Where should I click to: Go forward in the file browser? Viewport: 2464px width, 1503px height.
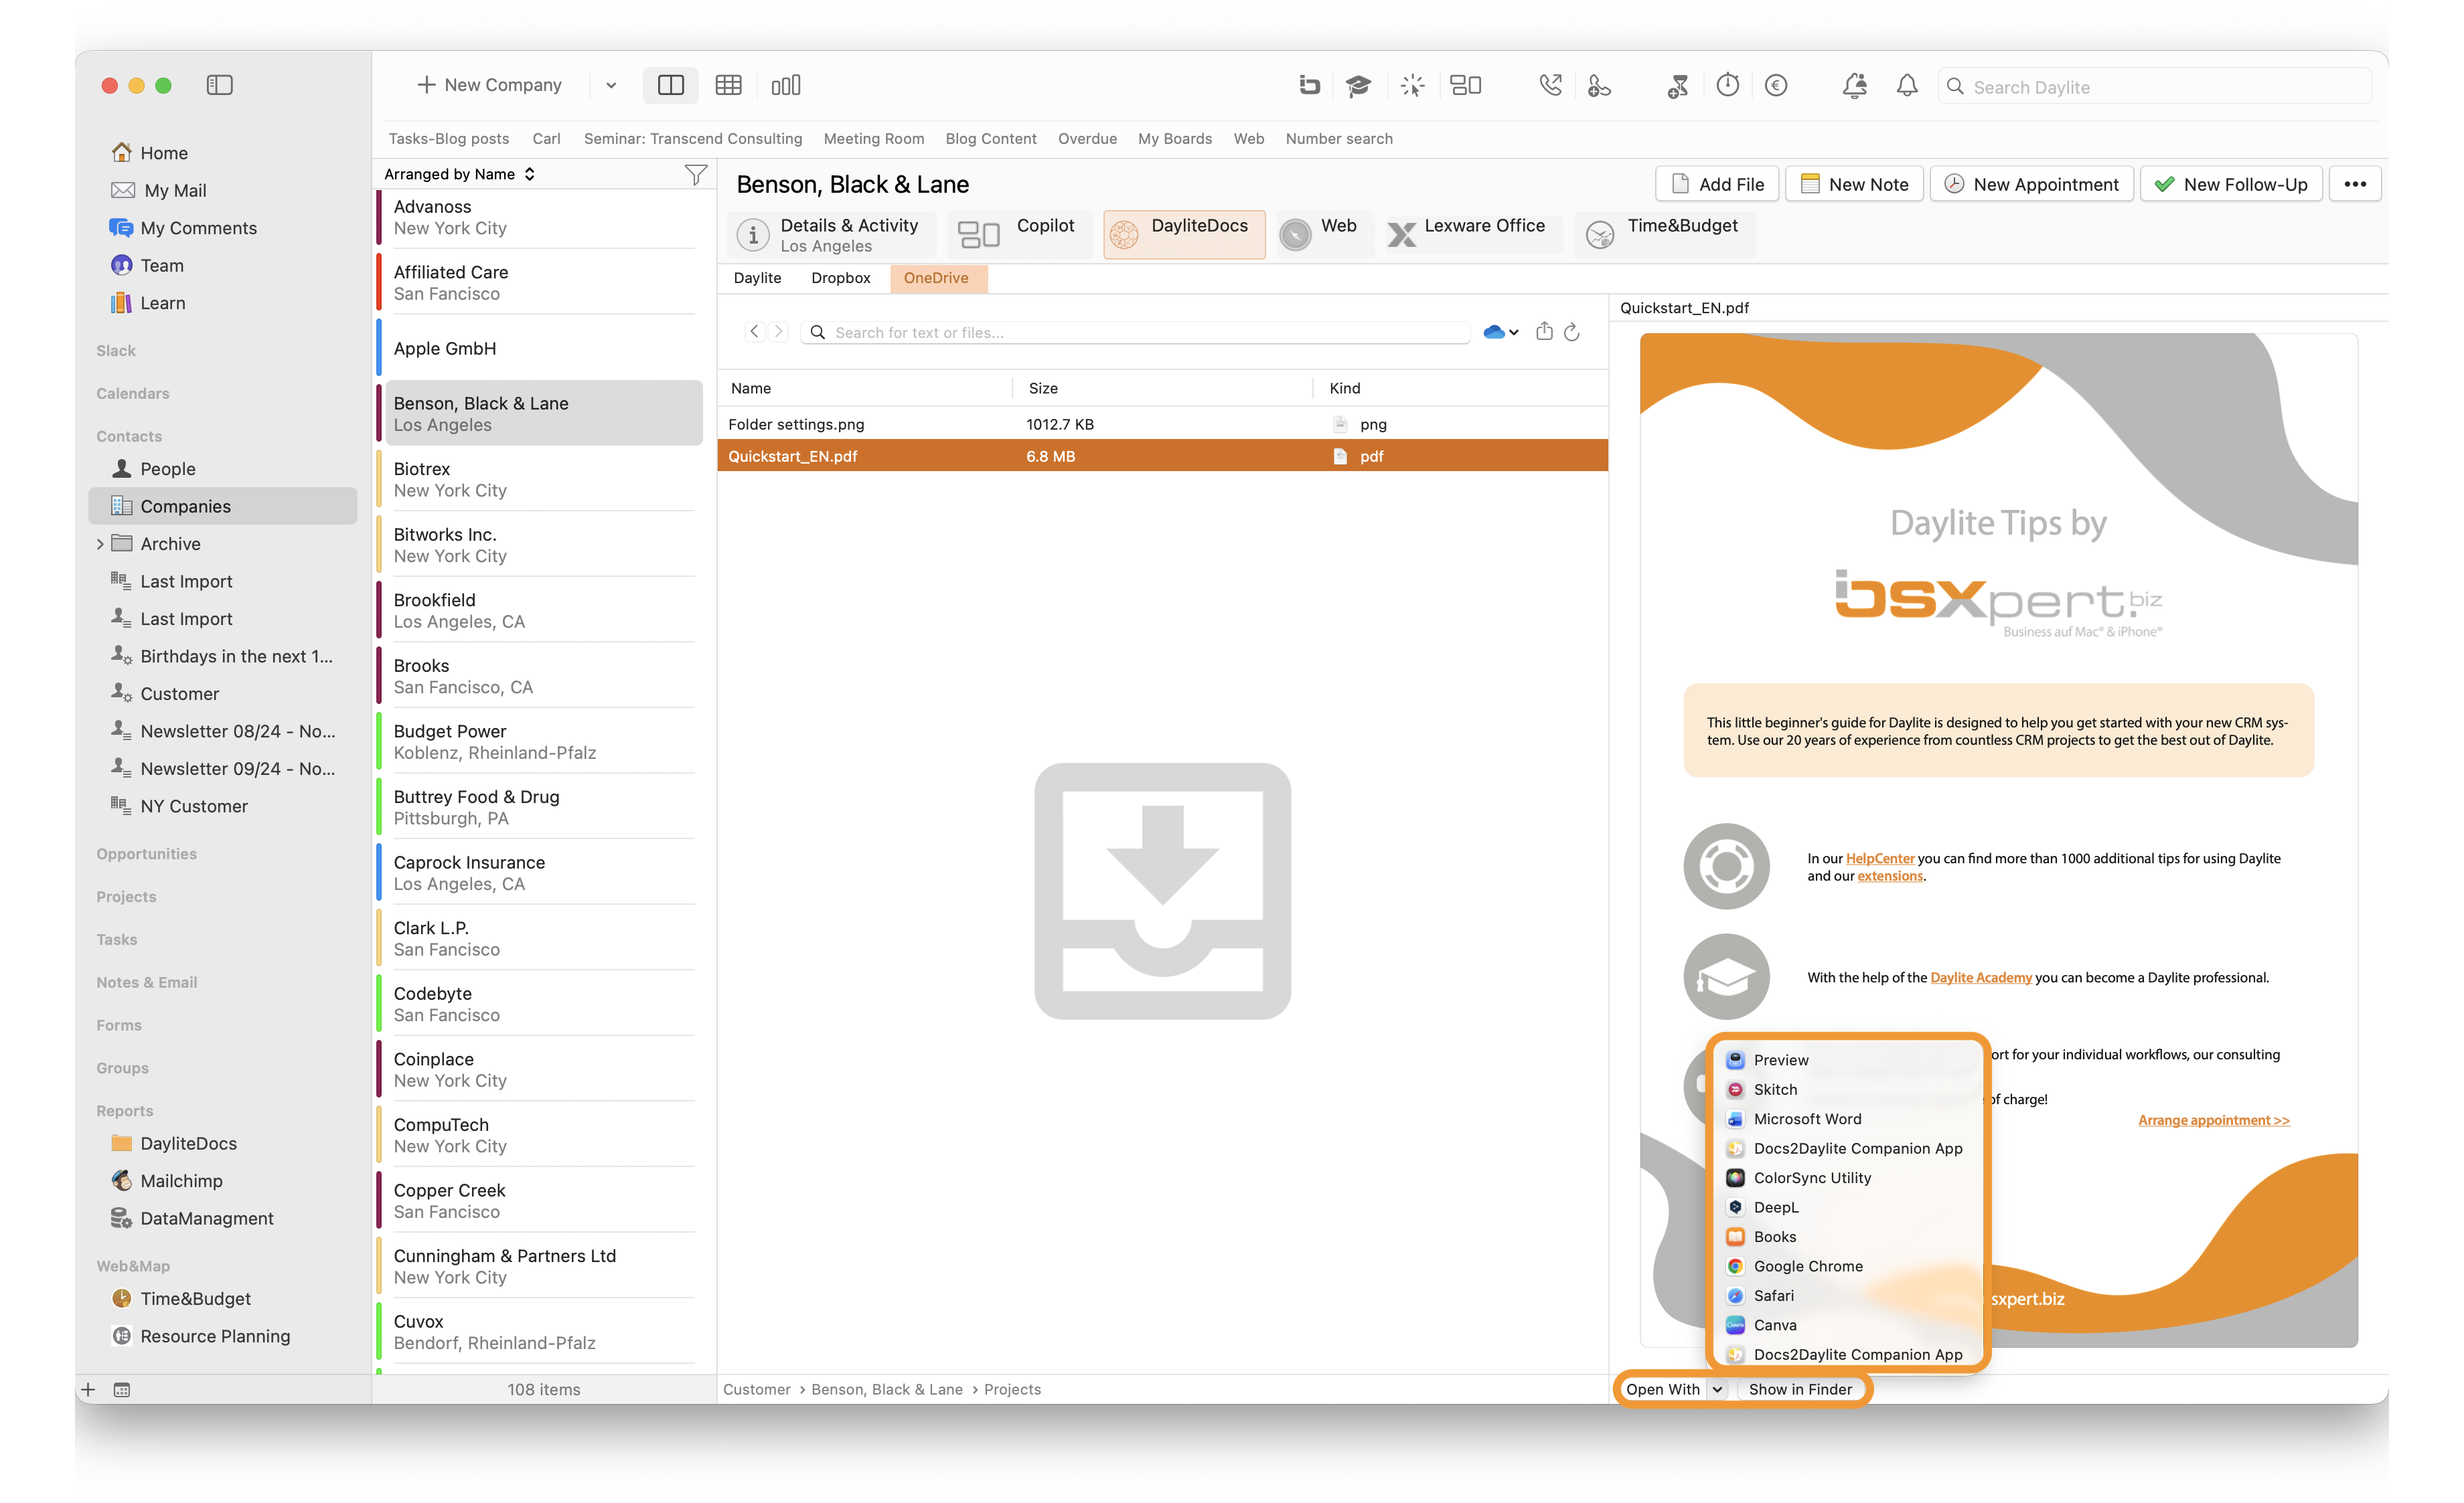tap(778, 331)
